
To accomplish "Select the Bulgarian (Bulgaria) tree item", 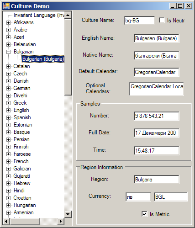I will click(43, 59).
